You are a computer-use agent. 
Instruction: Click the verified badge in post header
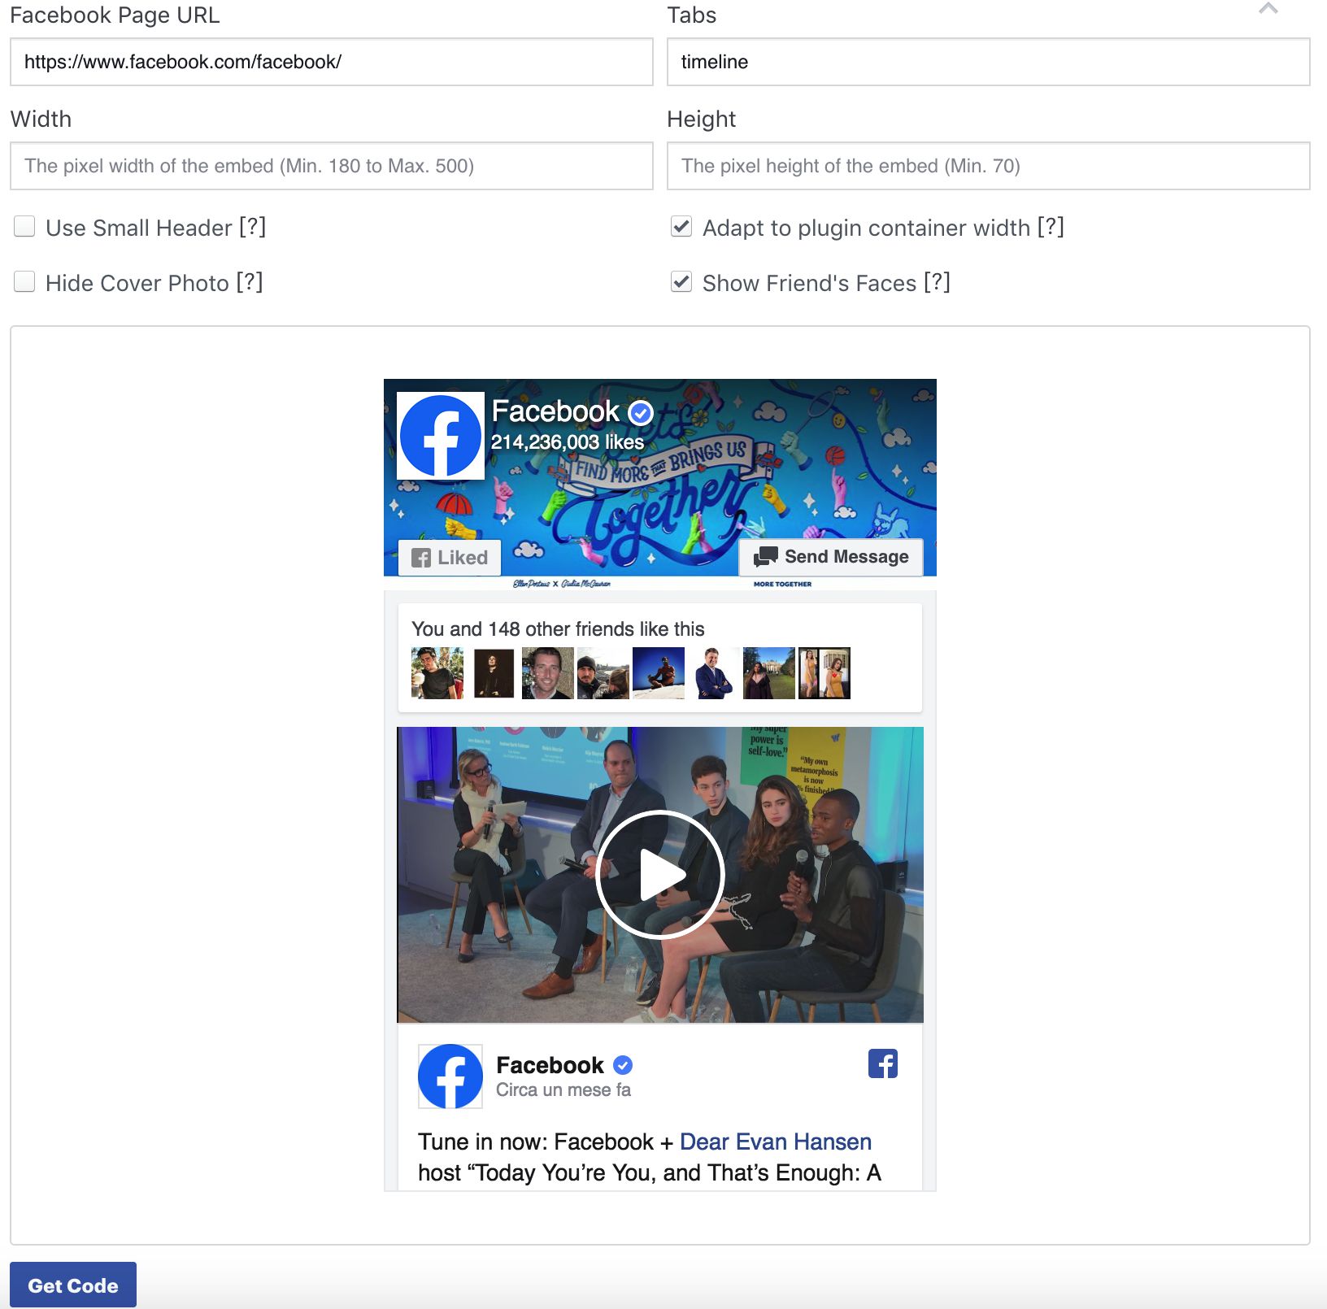click(x=623, y=1065)
